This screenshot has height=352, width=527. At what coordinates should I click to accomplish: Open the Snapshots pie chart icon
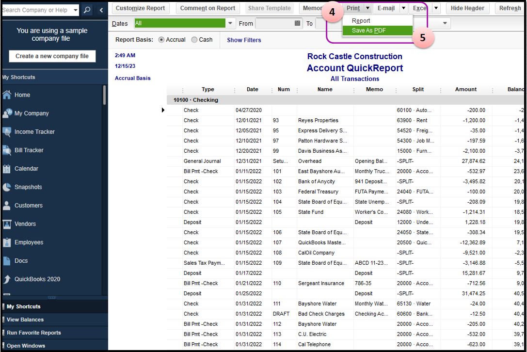[x=7, y=187]
